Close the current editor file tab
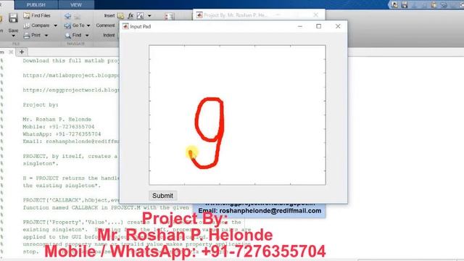The height and width of the screenshot is (261, 464). (11, 52)
